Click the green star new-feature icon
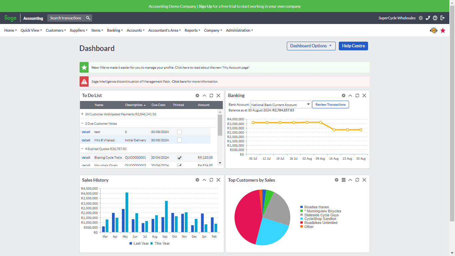 tap(84, 67)
